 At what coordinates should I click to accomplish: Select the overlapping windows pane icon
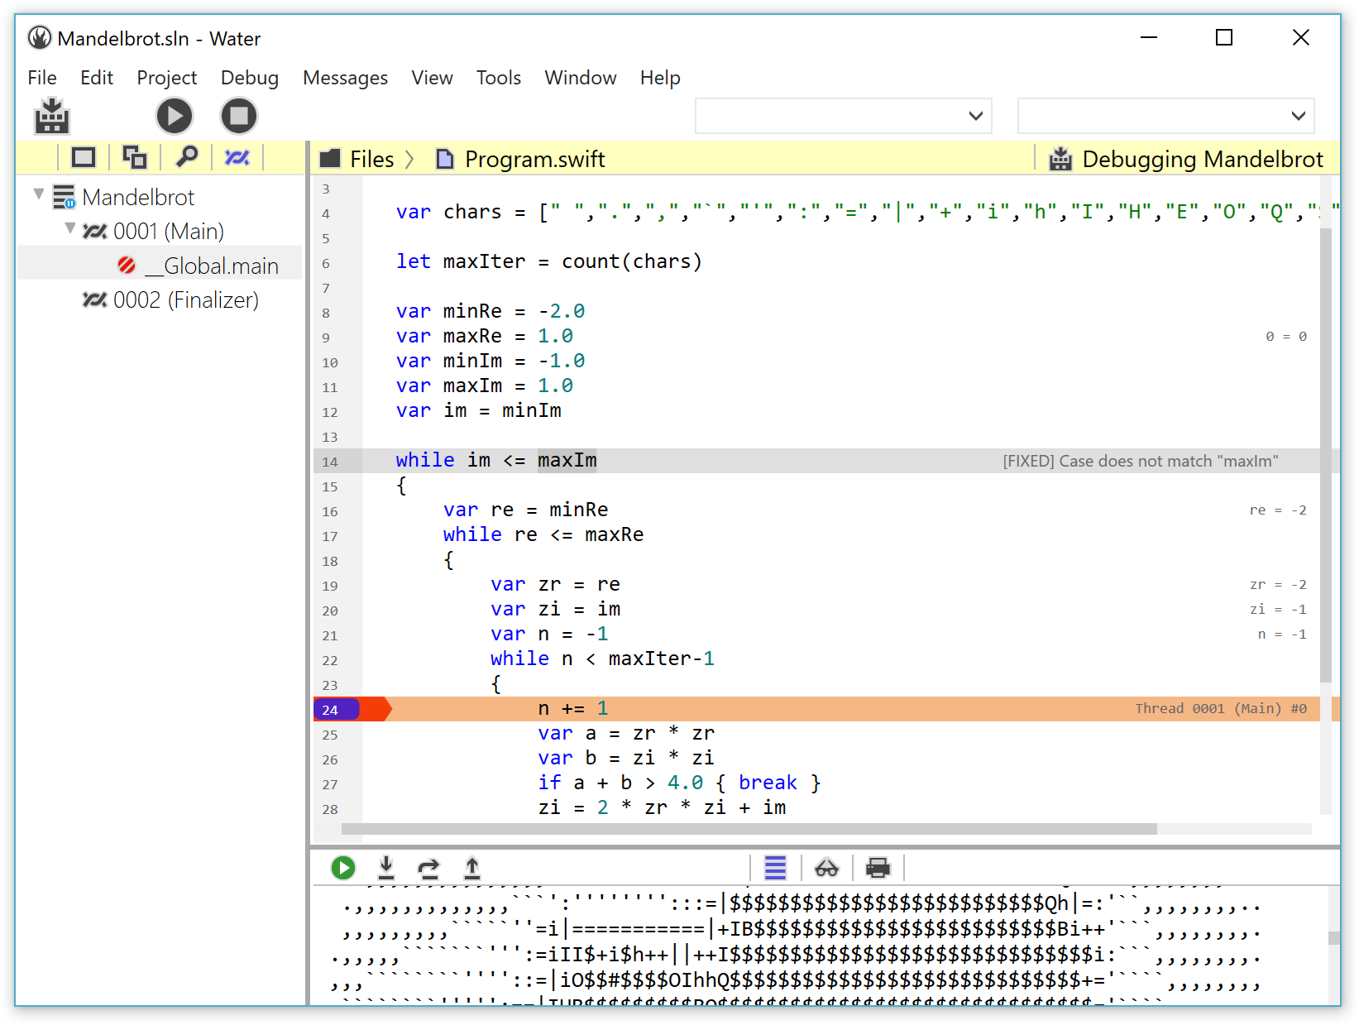[134, 157]
